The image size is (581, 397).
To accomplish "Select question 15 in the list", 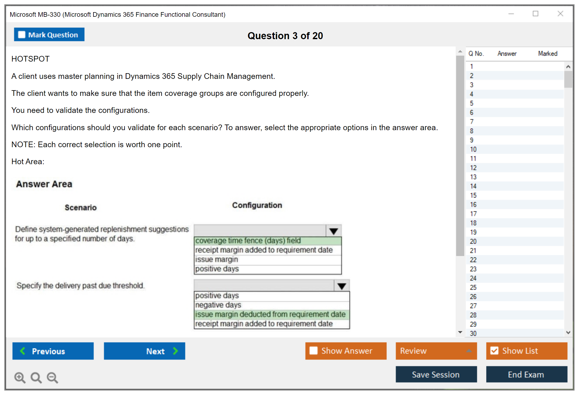I will tap(473, 195).
